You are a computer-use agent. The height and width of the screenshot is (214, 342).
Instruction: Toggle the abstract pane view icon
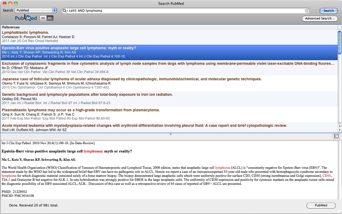(336, 136)
